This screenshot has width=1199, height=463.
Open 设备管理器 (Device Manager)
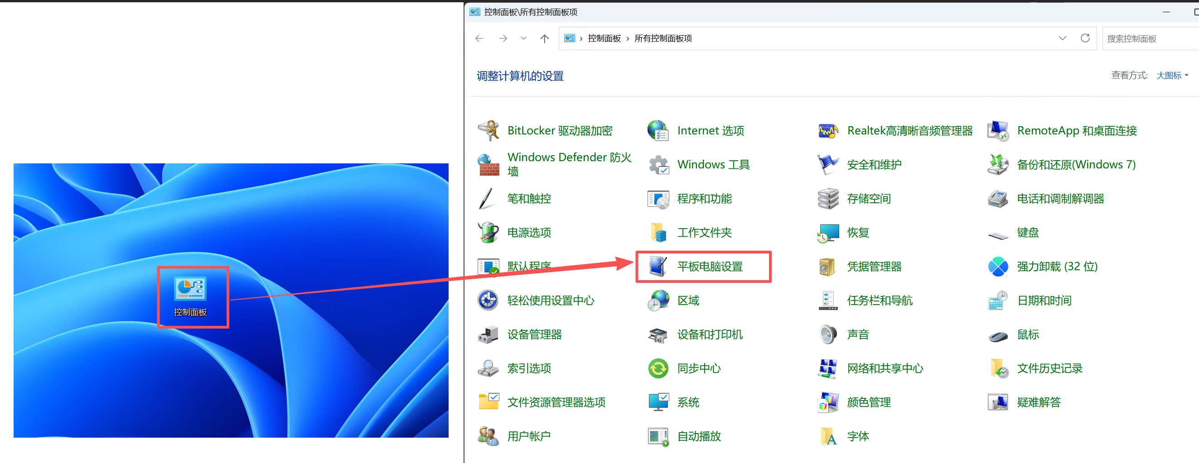(x=534, y=334)
